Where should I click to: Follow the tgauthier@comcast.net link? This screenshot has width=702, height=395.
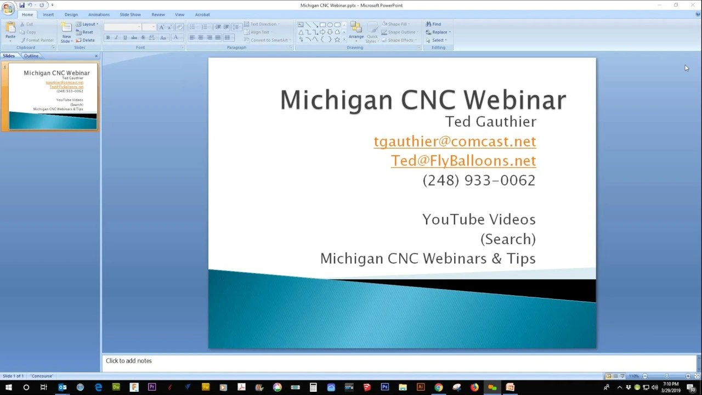pos(455,141)
